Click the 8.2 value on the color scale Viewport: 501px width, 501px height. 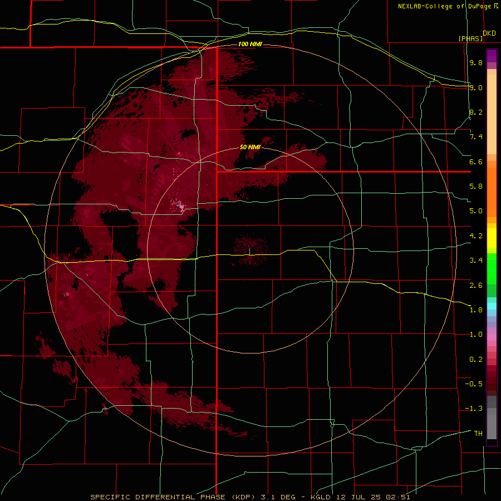(476, 112)
